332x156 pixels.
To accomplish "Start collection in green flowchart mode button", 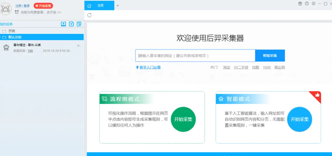I will click(x=183, y=119).
